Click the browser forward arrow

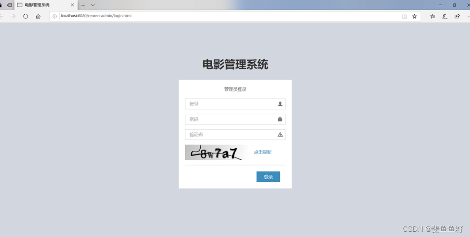click(13, 16)
